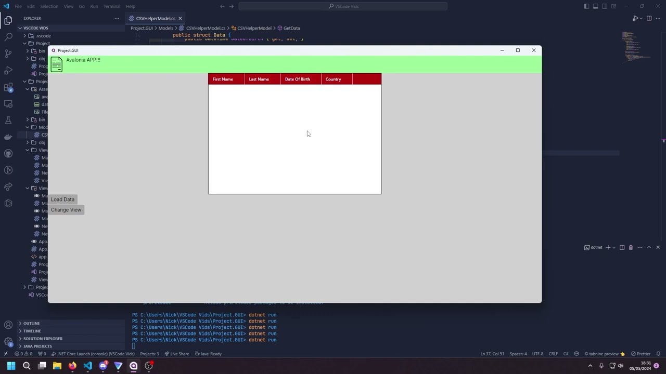Toggle the primary sidebar layout button

[x=586, y=6]
